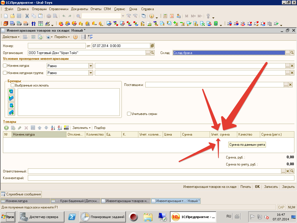Toggle Выбранные исключать checkbox
297x223 pixels.
[x=13, y=85]
